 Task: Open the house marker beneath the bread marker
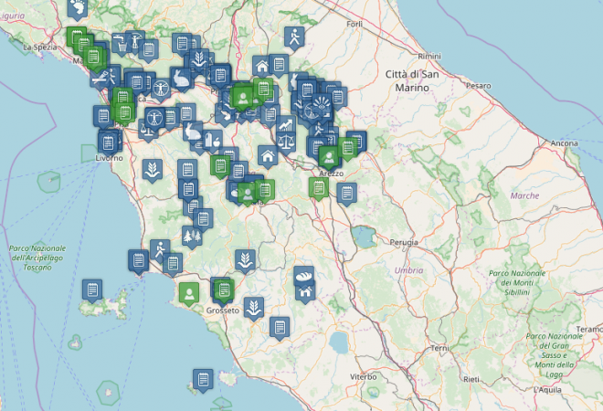point(305,292)
